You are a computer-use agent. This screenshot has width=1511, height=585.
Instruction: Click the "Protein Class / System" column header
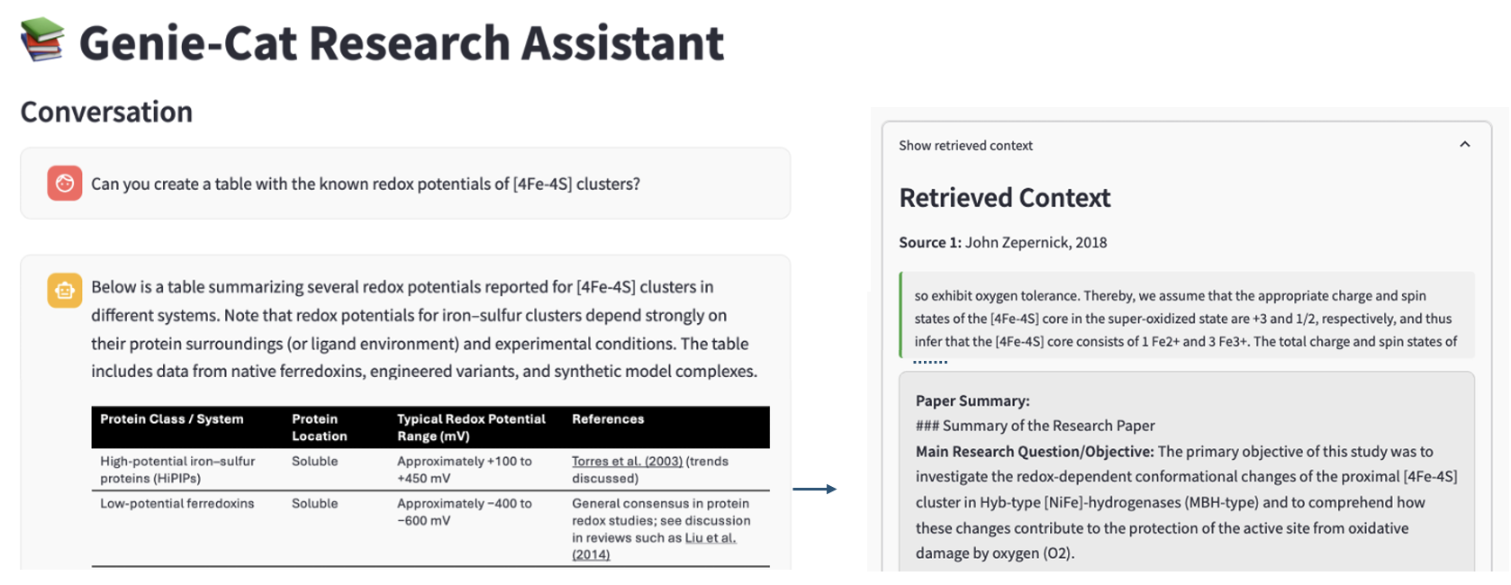click(171, 419)
